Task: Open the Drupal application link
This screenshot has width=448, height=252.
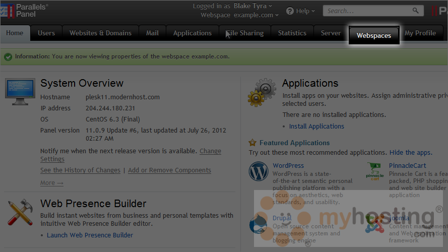Action: point(282,218)
